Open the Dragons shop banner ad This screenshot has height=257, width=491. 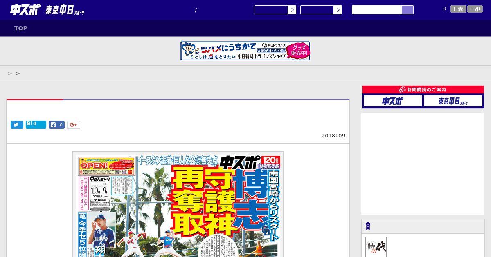click(245, 51)
